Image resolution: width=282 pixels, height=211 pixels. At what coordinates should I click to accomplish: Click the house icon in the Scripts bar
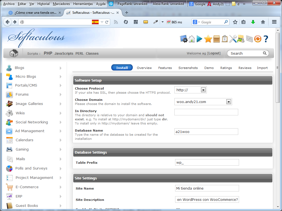click(14, 53)
